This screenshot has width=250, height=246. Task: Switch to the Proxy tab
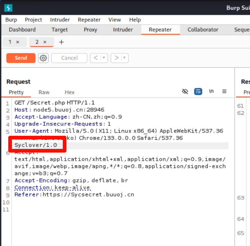[90, 30]
